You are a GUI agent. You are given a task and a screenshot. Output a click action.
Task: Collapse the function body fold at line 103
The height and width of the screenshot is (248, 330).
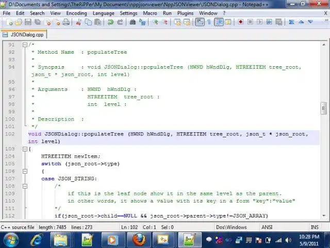[x=25, y=149]
